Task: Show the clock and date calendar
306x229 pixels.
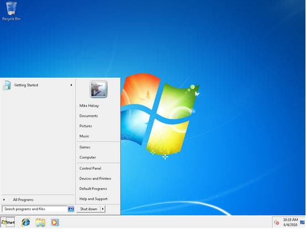Action: point(291,222)
